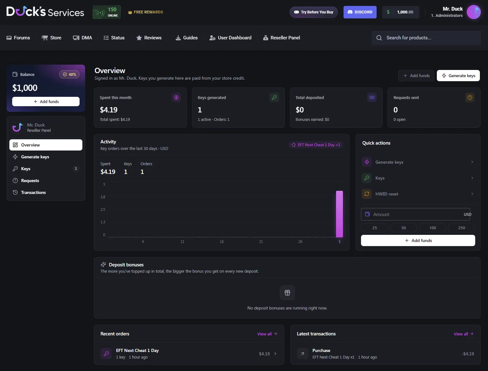Screen dimensions: 488x371
Task: Open the Forums nav item
Action: 18,38
